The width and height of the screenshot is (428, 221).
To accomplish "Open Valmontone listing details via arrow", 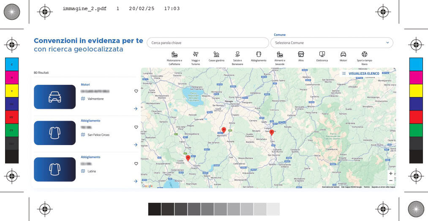I will click(136, 109).
